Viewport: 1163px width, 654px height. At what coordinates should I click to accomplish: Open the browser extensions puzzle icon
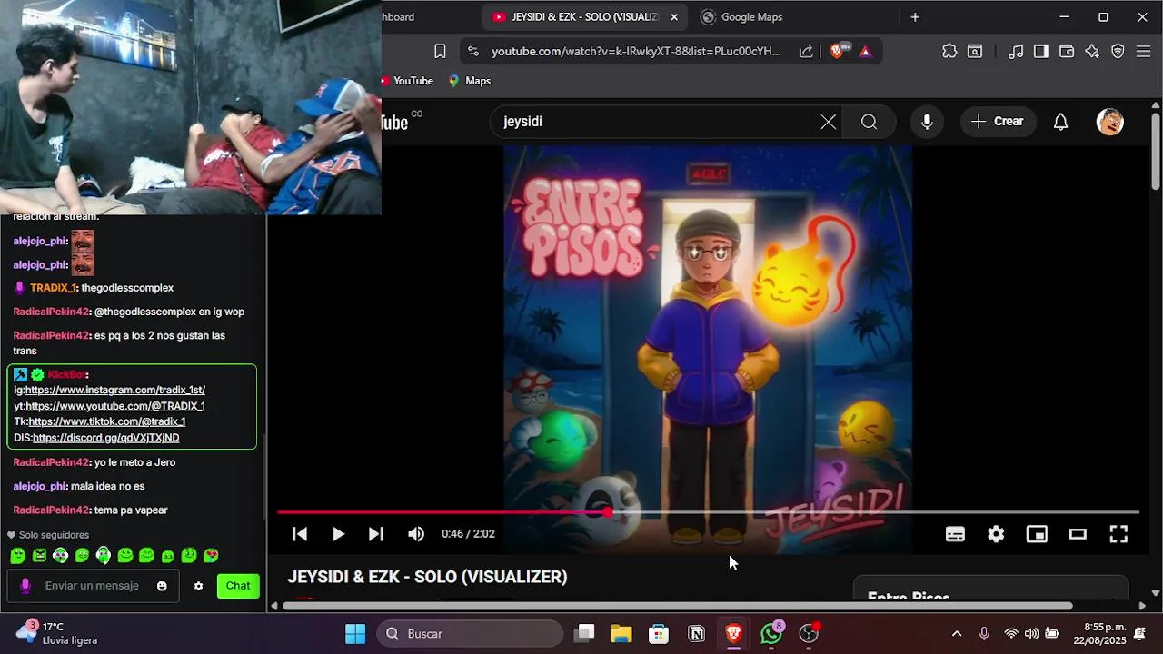coord(949,52)
